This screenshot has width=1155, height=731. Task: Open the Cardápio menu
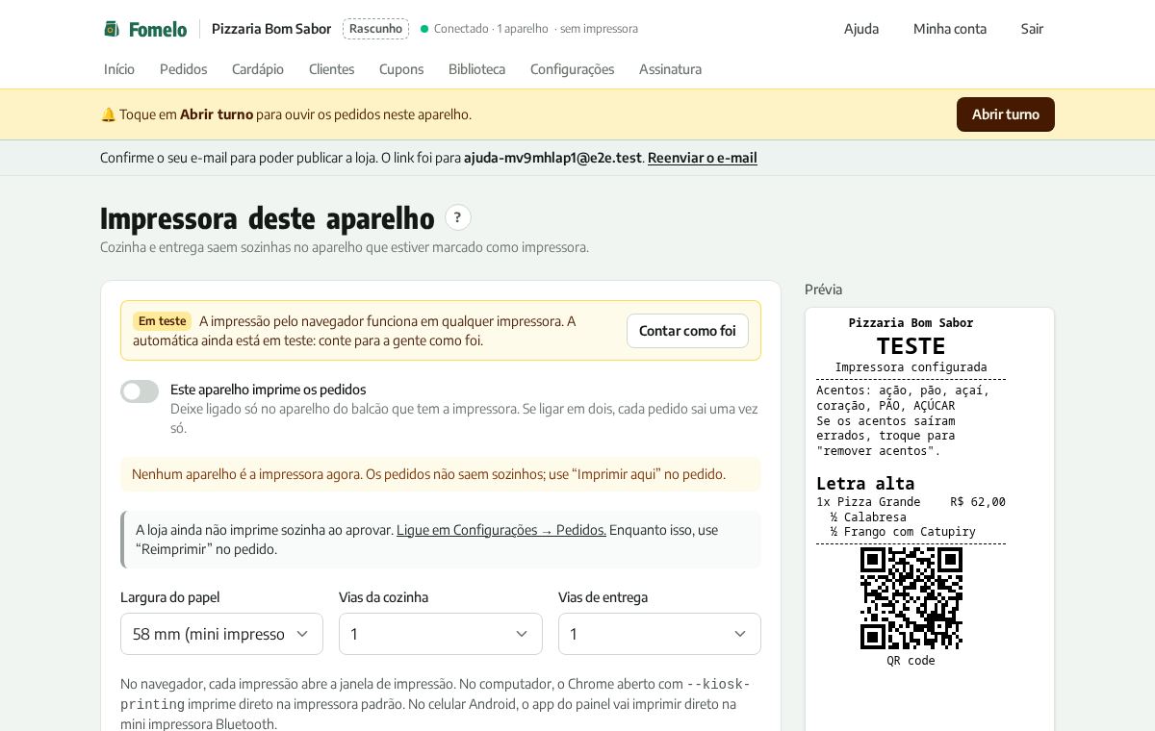tap(258, 69)
